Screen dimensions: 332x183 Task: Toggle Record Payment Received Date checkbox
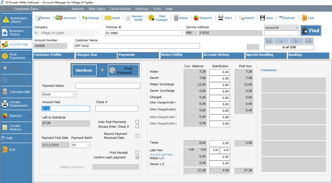(x=137, y=136)
